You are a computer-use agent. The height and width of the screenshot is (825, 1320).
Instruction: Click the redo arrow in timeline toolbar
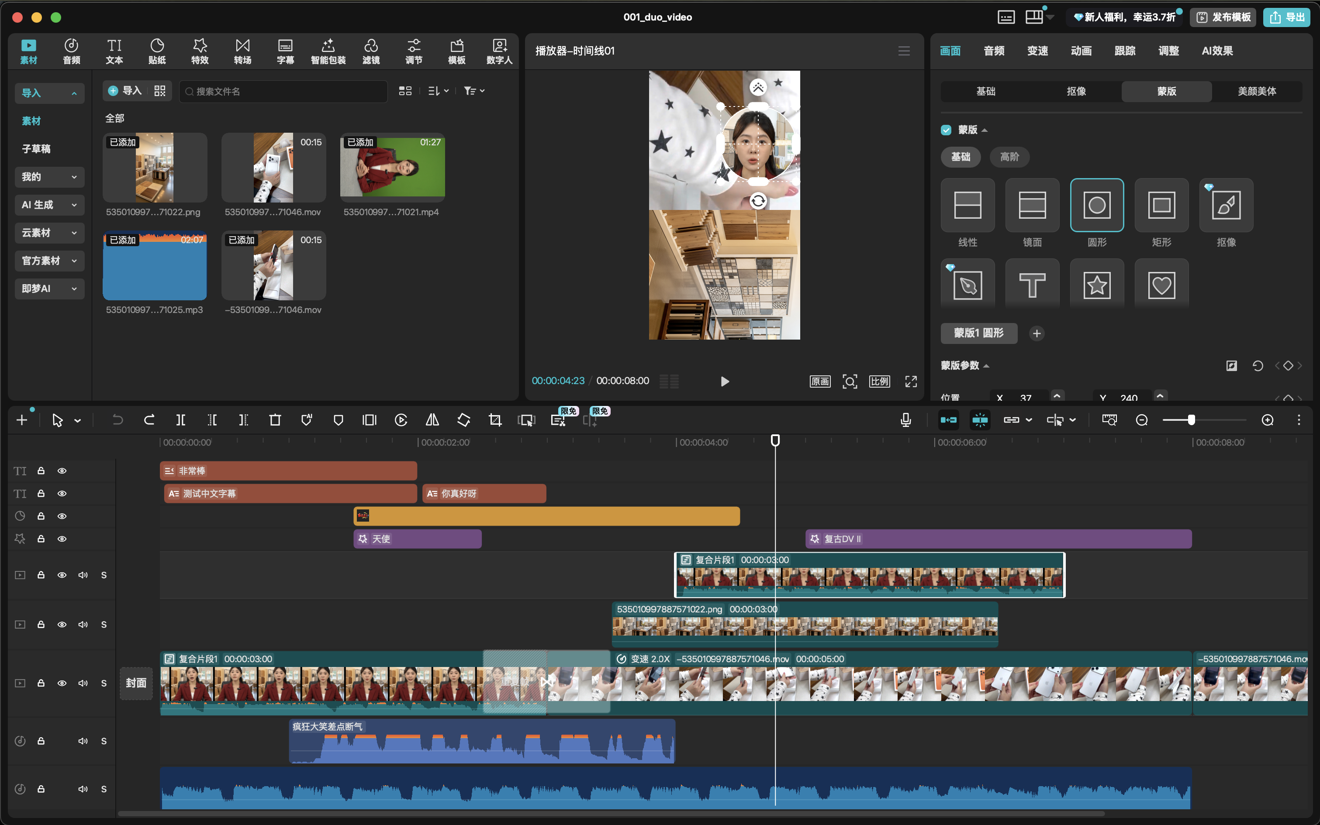tap(149, 419)
